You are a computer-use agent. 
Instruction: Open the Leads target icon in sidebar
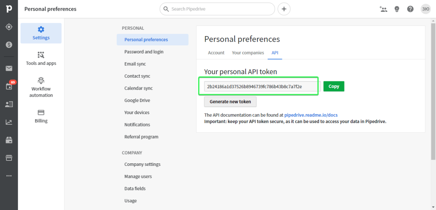[x=9, y=27]
